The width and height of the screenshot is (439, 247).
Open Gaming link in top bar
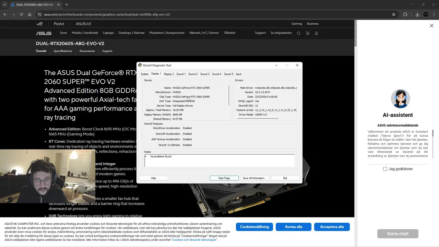coord(297,24)
